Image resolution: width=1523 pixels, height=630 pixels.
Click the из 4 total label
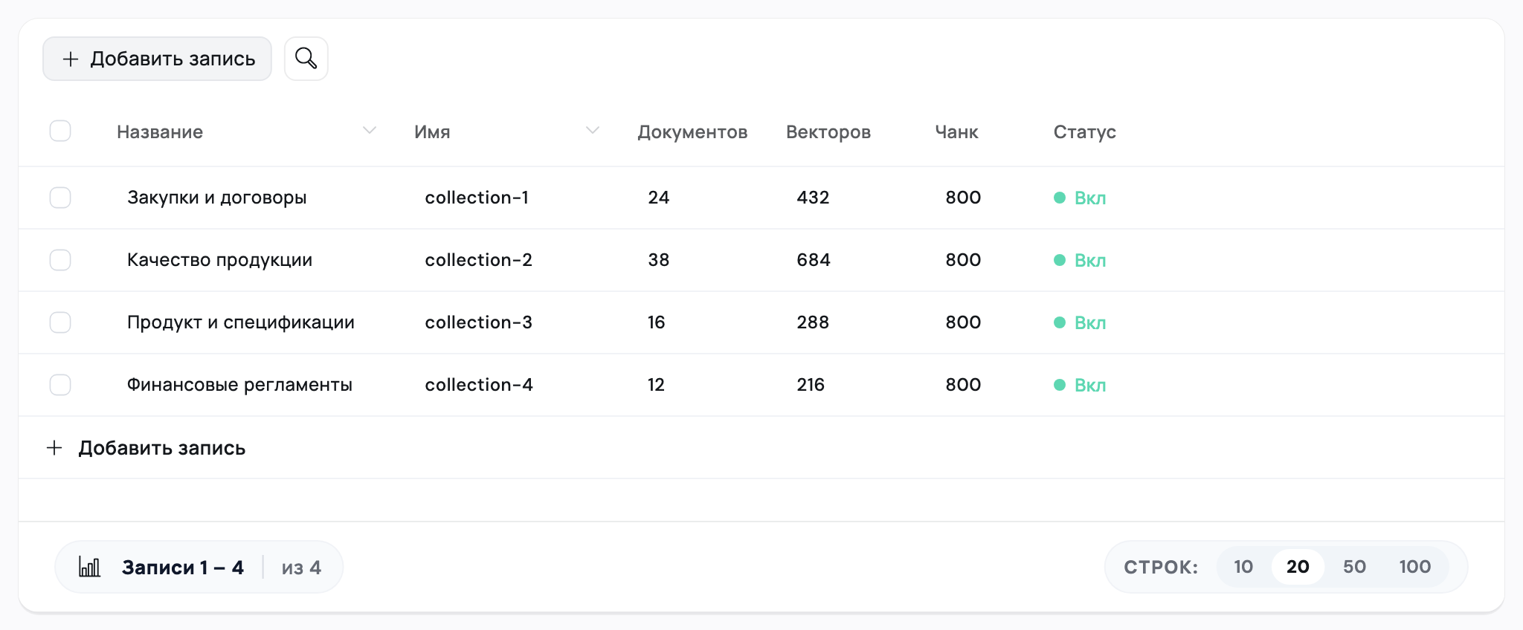tap(301, 568)
